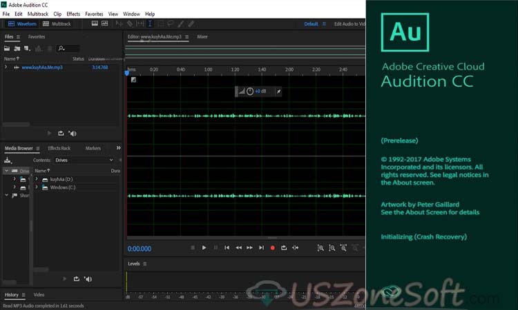Toggle the Spectral Pitch Display
This screenshot has width=518, height=310.
click(105, 23)
